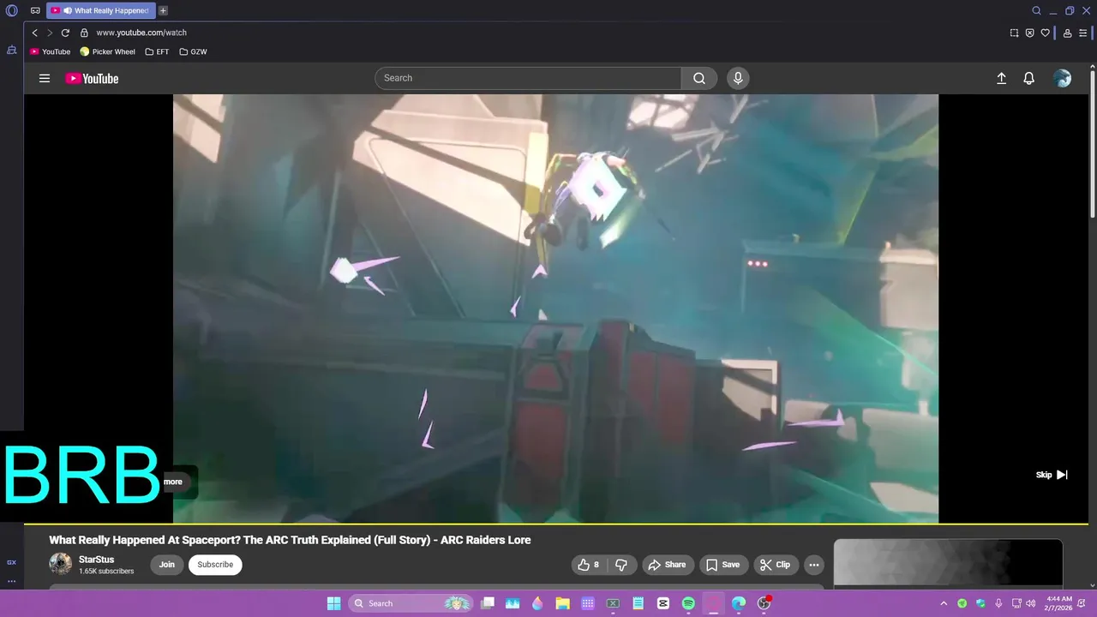Add page to bookmarks heart icon
This screenshot has height=617, width=1097.
(x=1045, y=33)
